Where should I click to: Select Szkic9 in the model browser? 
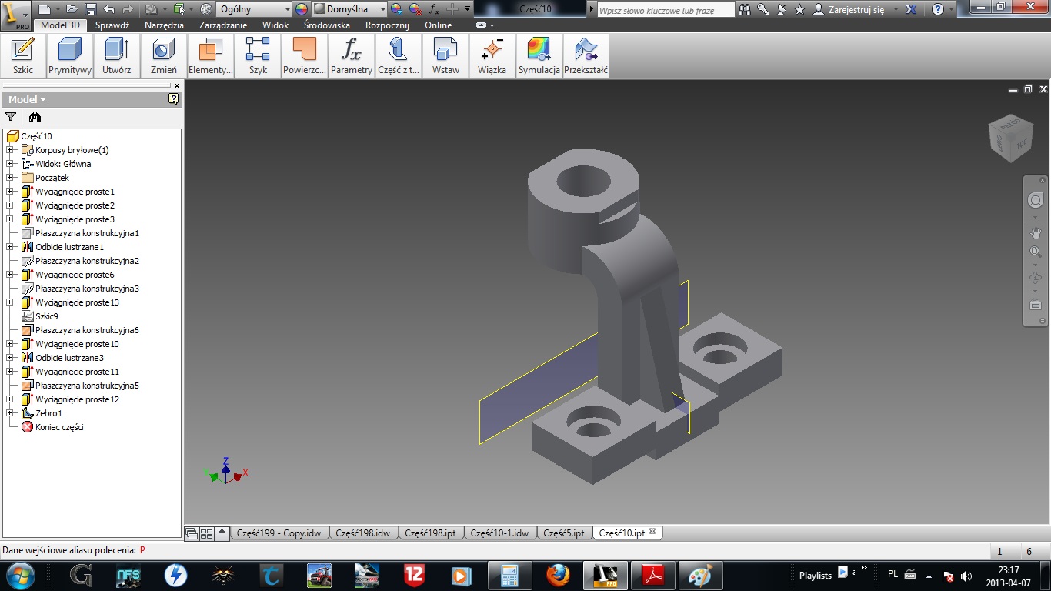click(46, 316)
